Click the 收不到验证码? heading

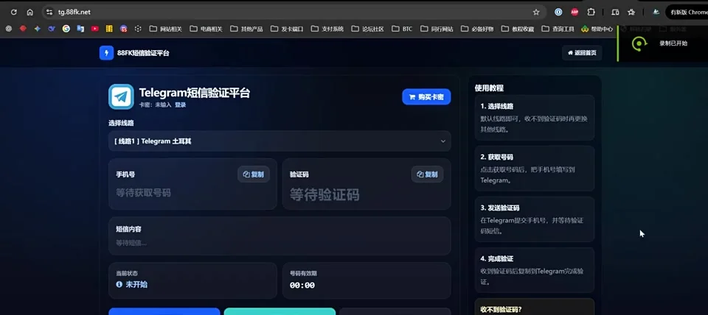[501, 310]
